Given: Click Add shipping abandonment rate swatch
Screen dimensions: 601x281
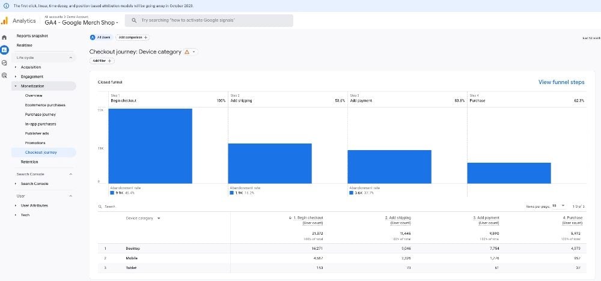Looking at the screenshot, I should tap(232, 193).
